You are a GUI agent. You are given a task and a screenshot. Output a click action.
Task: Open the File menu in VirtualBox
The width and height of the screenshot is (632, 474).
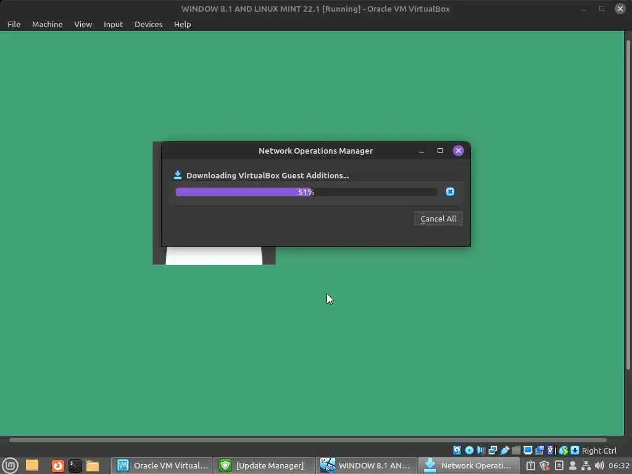[14, 24]
